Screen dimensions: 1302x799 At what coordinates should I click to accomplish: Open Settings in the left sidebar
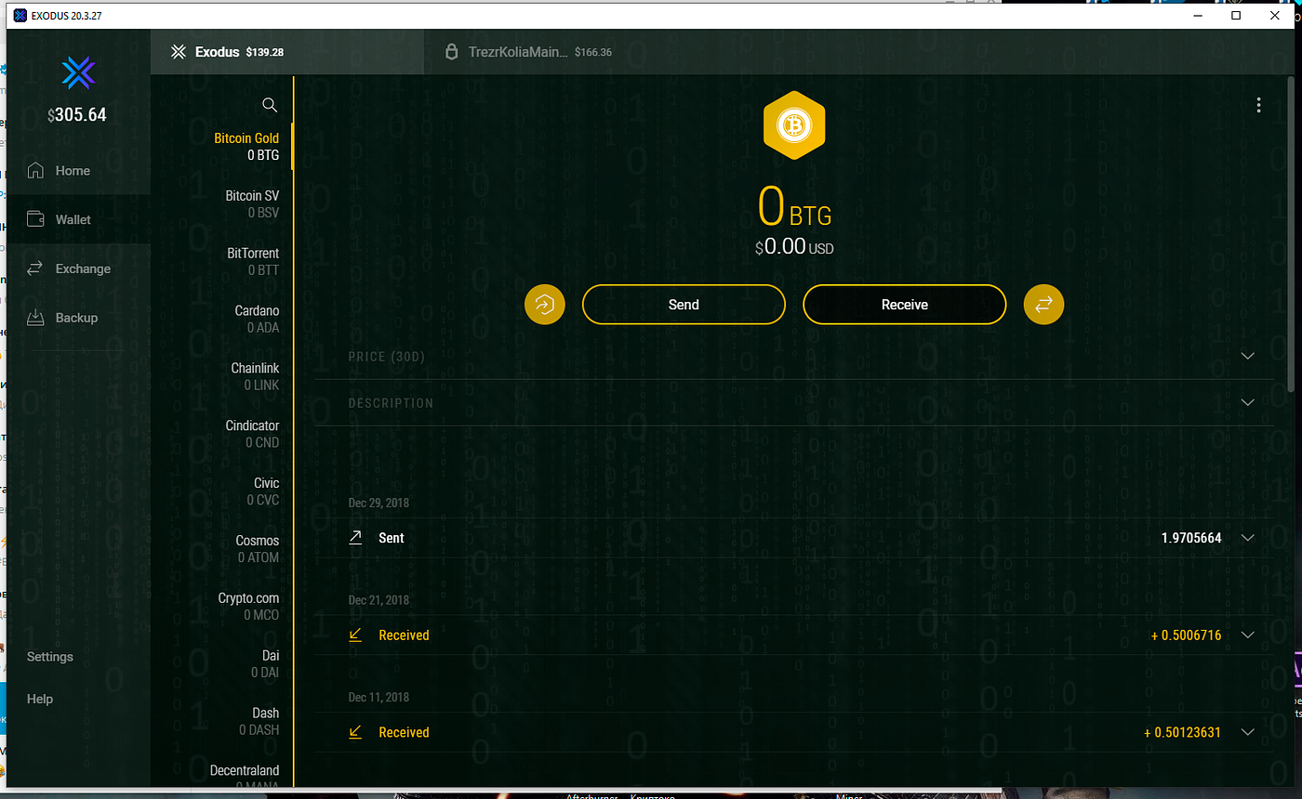click(50, 657)
